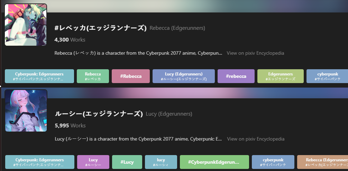Image resolution: width=348 pixels, height=171 pixels.
Task: Click the '5,995 Works' count
Action: click(x=70, y=125)
